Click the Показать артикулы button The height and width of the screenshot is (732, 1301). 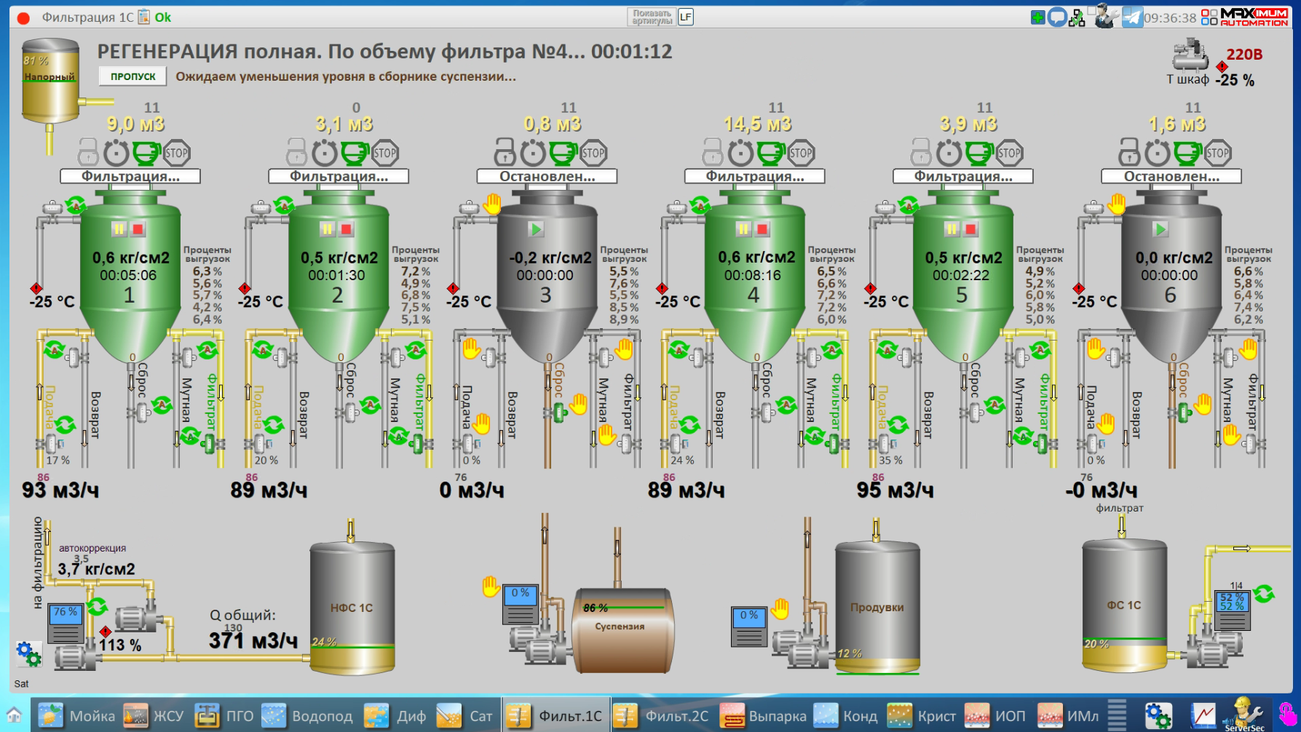pyautogui.click(x=652, y=17)
